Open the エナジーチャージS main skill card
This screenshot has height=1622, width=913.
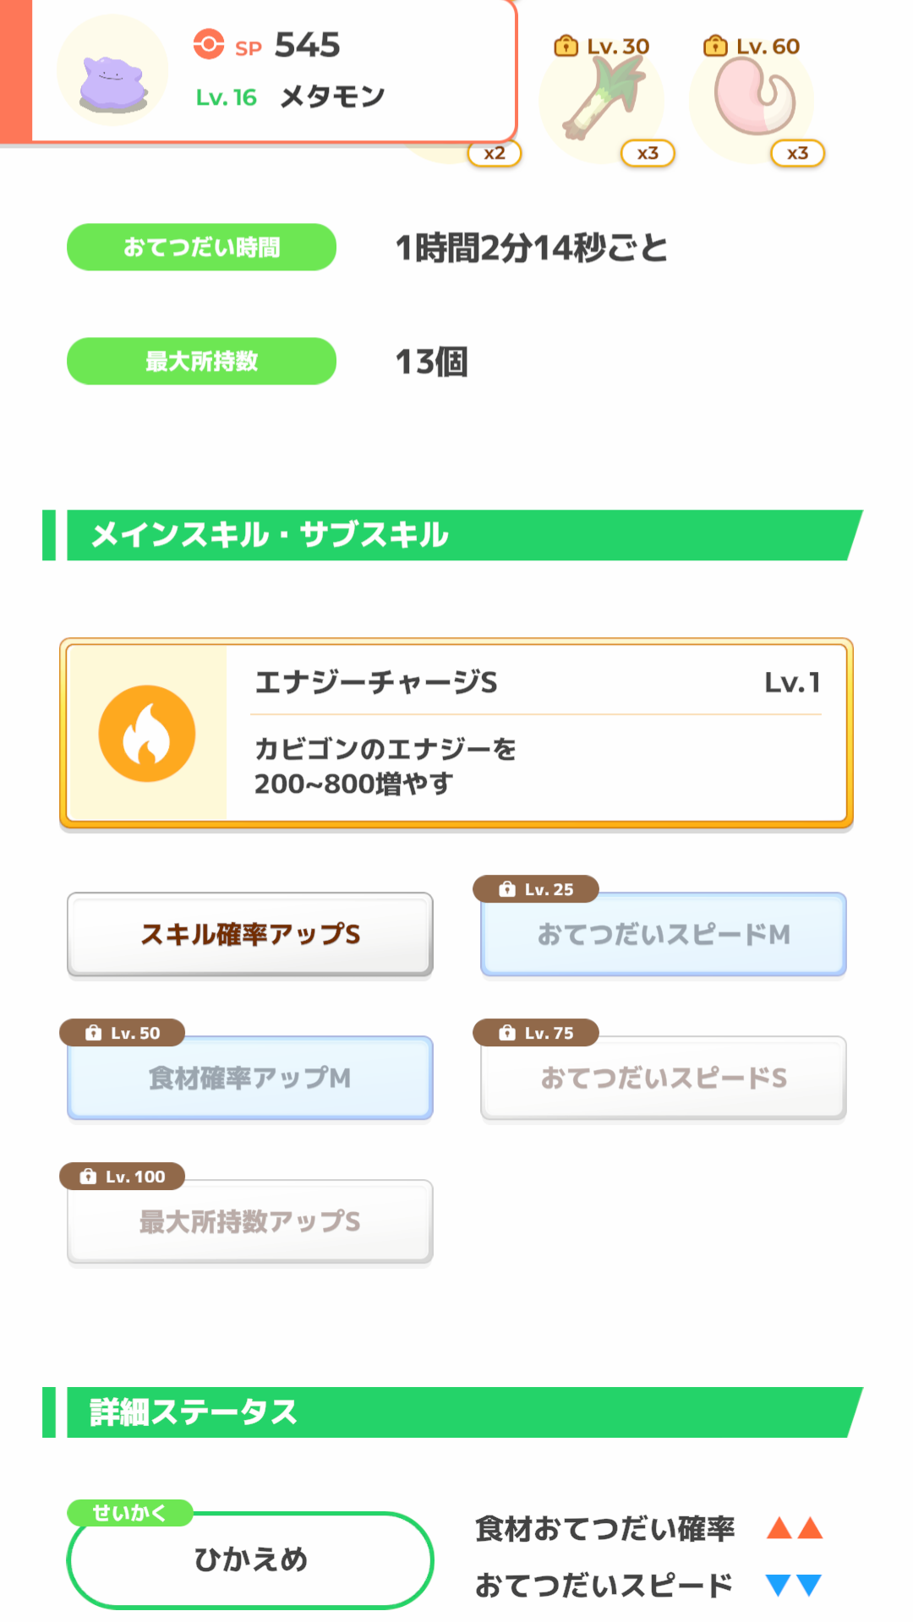456,733
